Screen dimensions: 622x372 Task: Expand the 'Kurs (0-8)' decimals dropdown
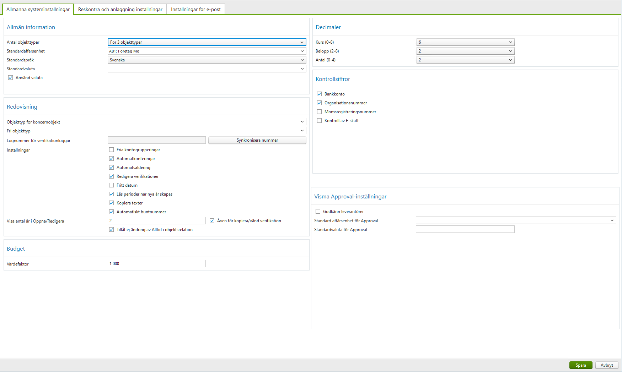511,42
